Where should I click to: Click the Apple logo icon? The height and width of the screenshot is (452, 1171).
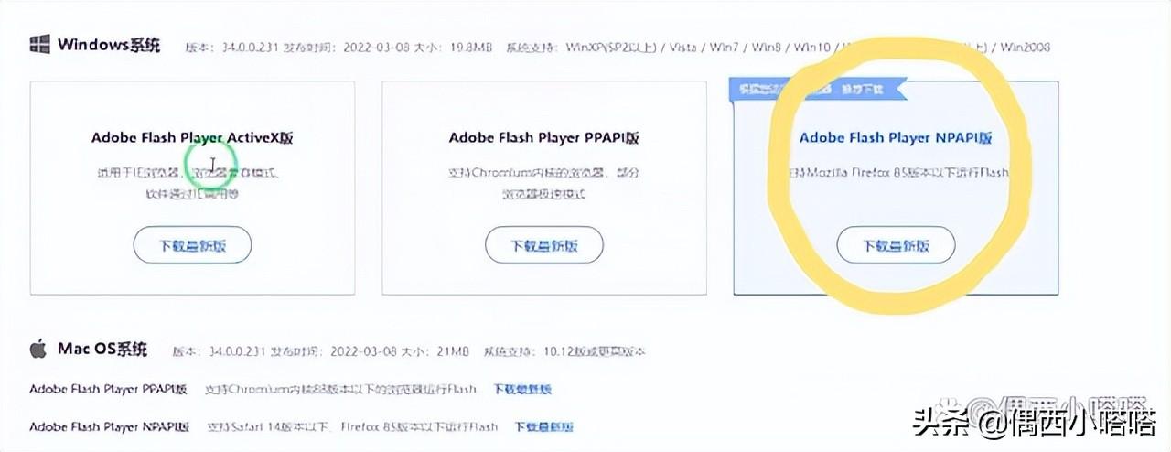38,349
